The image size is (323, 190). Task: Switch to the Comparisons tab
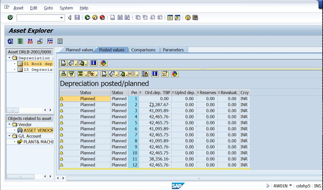pos(143,50)
